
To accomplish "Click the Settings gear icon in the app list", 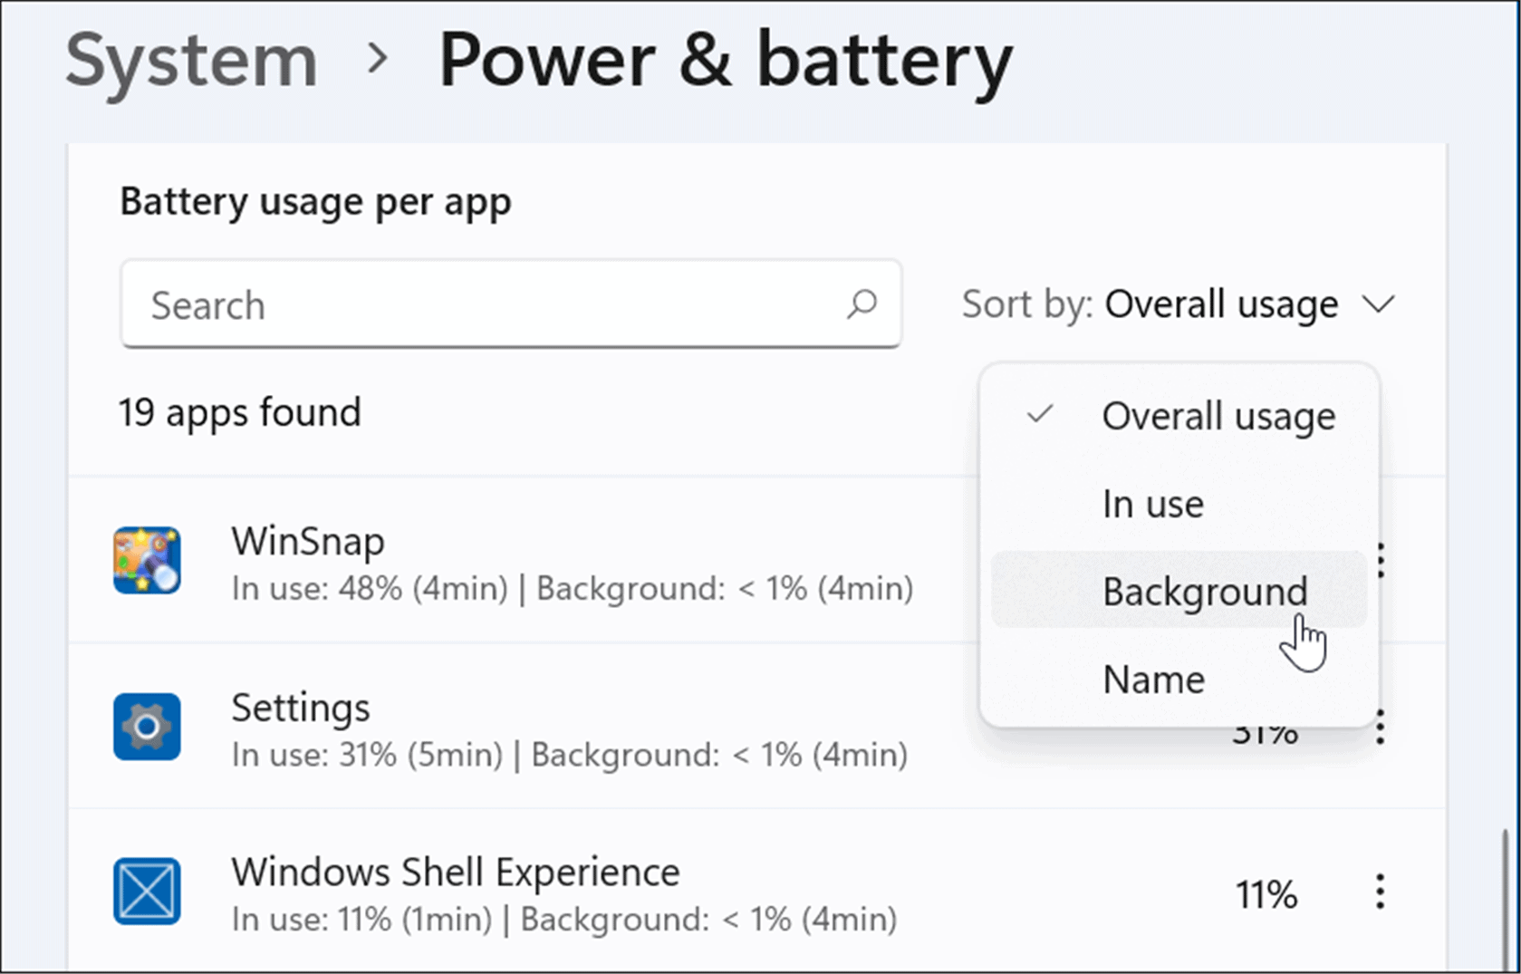I will pos(147,726).
